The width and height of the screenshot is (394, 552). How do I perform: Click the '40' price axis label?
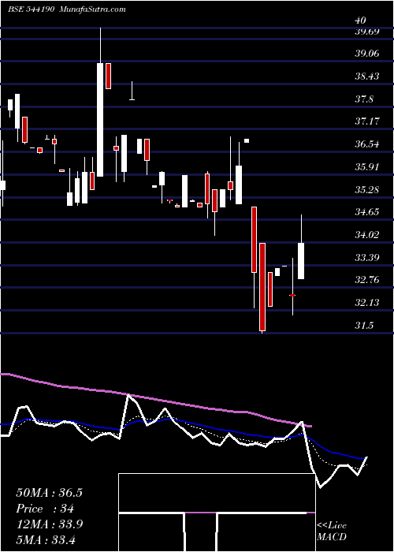click(360, 21)
